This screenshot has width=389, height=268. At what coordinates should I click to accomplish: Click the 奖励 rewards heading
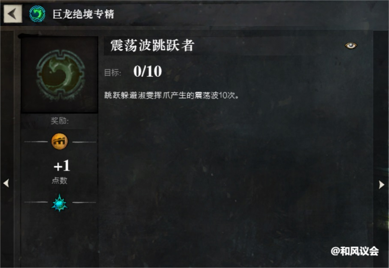tap(60, 121)
